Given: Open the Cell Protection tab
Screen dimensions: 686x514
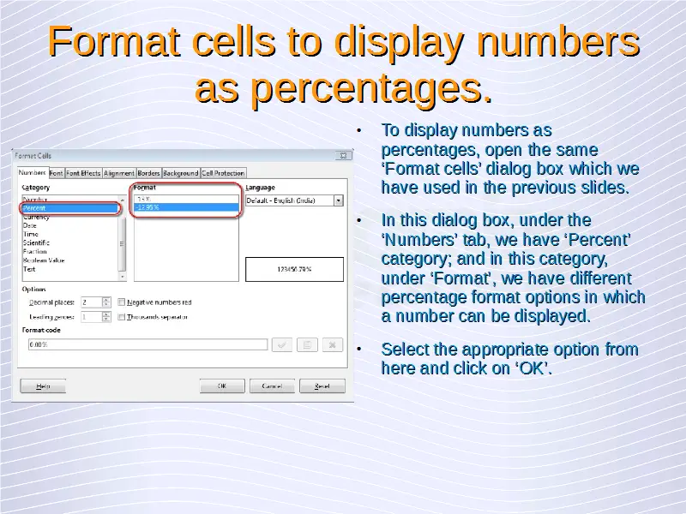Looking at the screenshot, I should [223, 173].
